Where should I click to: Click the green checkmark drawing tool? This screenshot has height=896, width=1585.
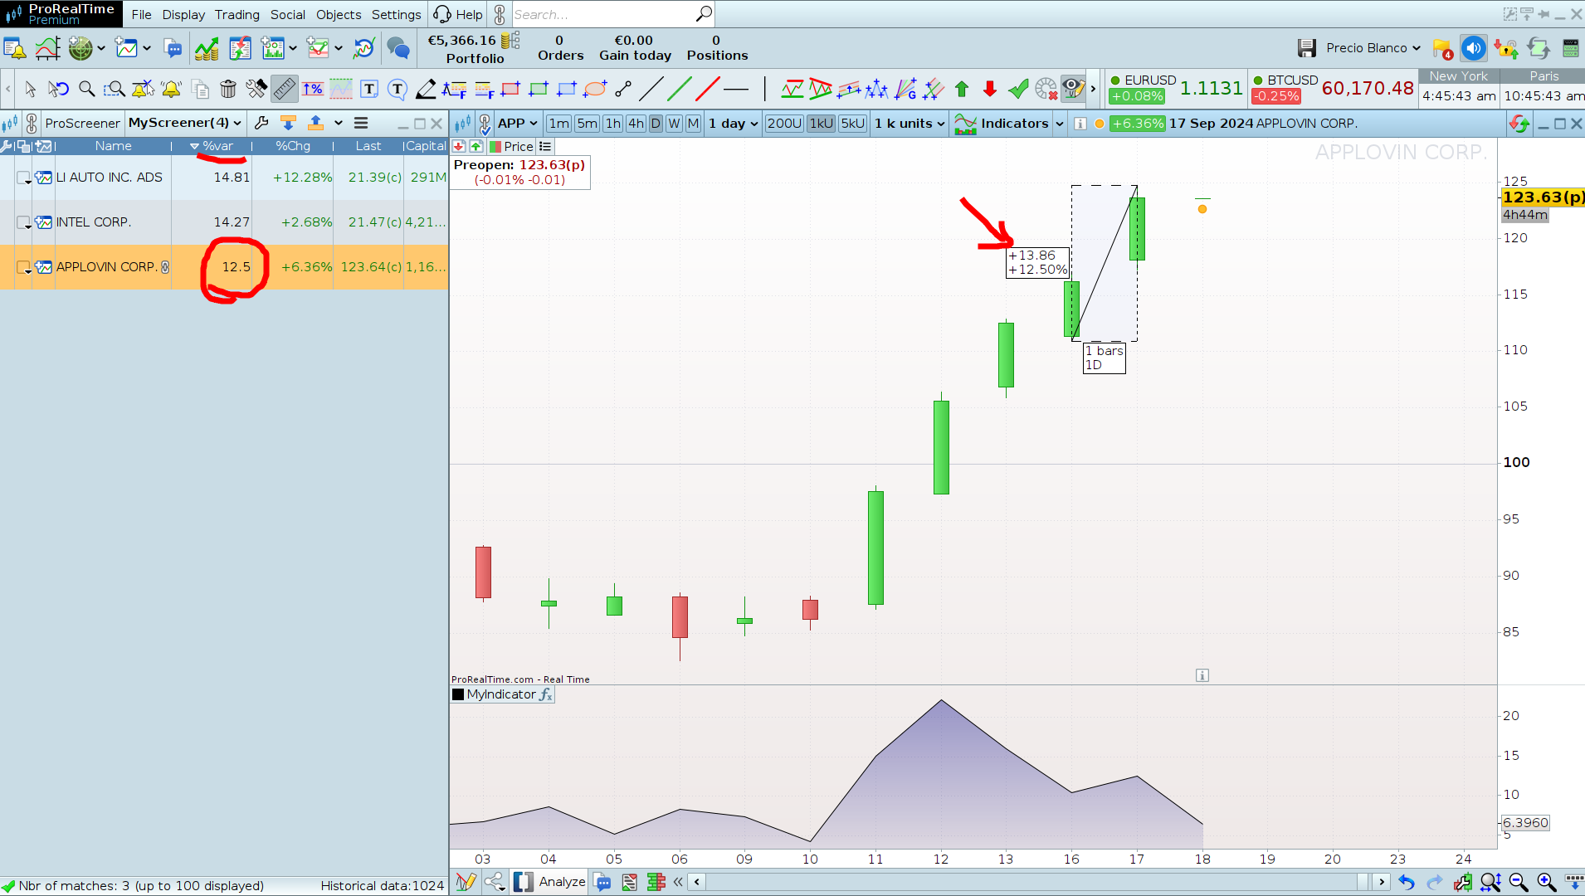(1018, 89)
